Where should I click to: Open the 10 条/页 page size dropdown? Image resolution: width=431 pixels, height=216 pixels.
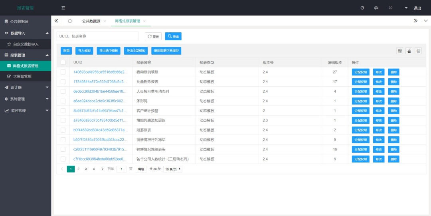click(173, 169)
